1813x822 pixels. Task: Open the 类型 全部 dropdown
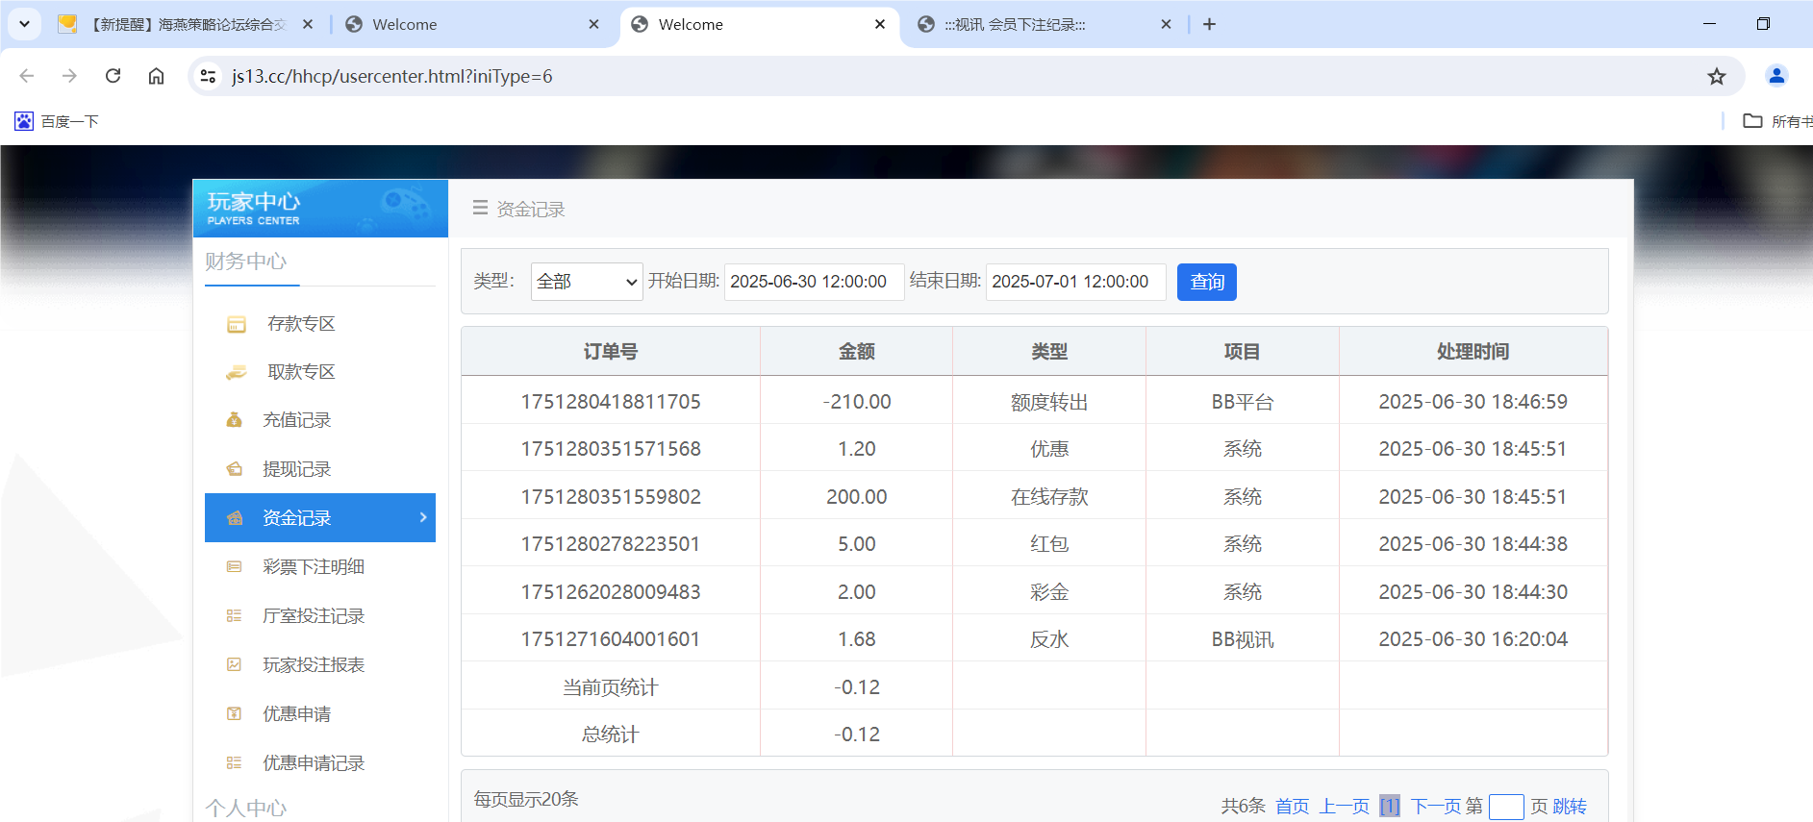(x=586, y=282)
